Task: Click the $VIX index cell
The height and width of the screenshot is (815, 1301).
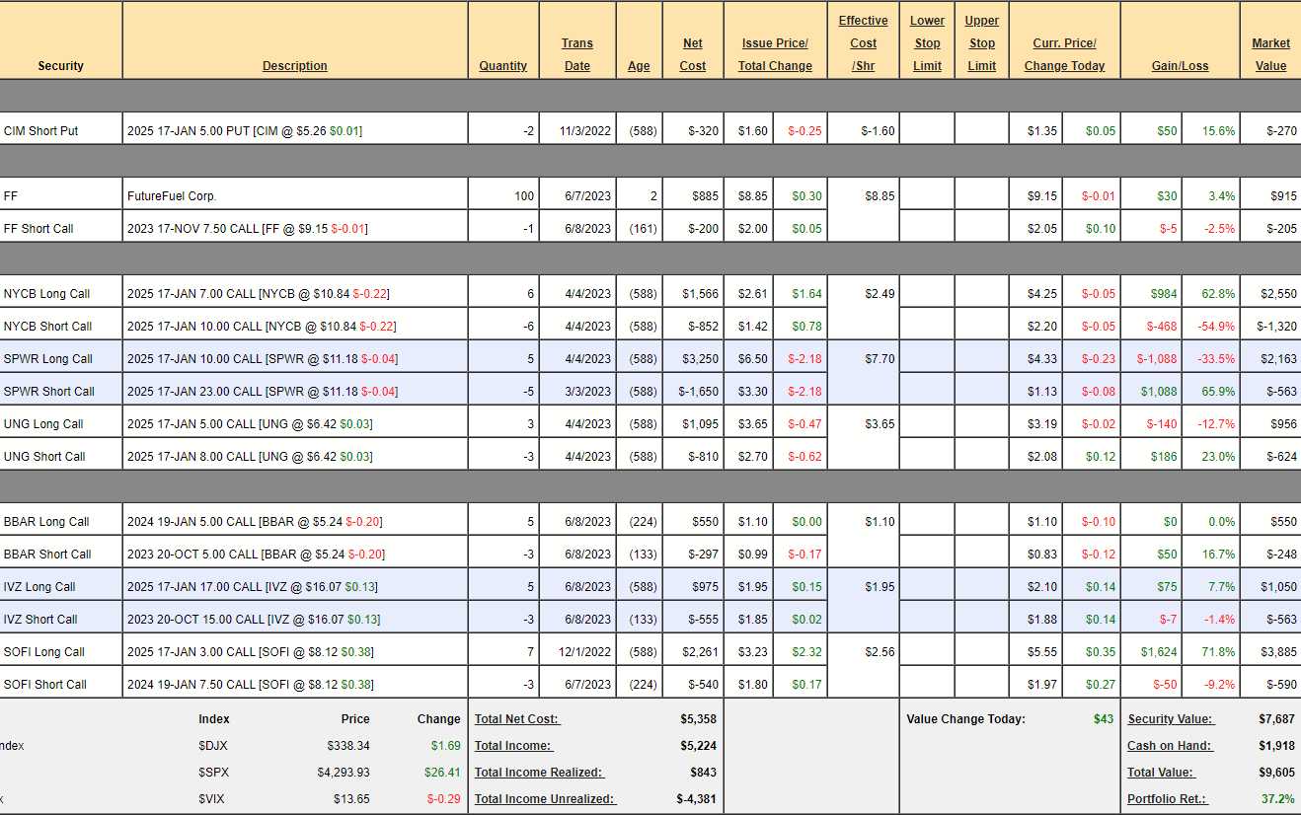Action: 211,799
